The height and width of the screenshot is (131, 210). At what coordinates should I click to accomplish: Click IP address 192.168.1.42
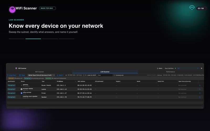pos(62,89)
